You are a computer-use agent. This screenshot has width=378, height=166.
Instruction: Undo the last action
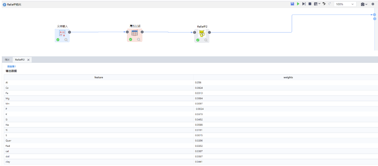pos(324,4)
